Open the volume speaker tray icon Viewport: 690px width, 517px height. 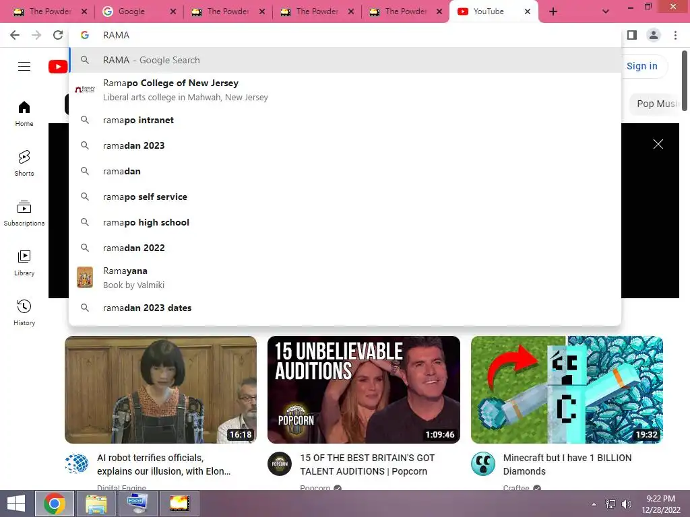tap(626, 504)
